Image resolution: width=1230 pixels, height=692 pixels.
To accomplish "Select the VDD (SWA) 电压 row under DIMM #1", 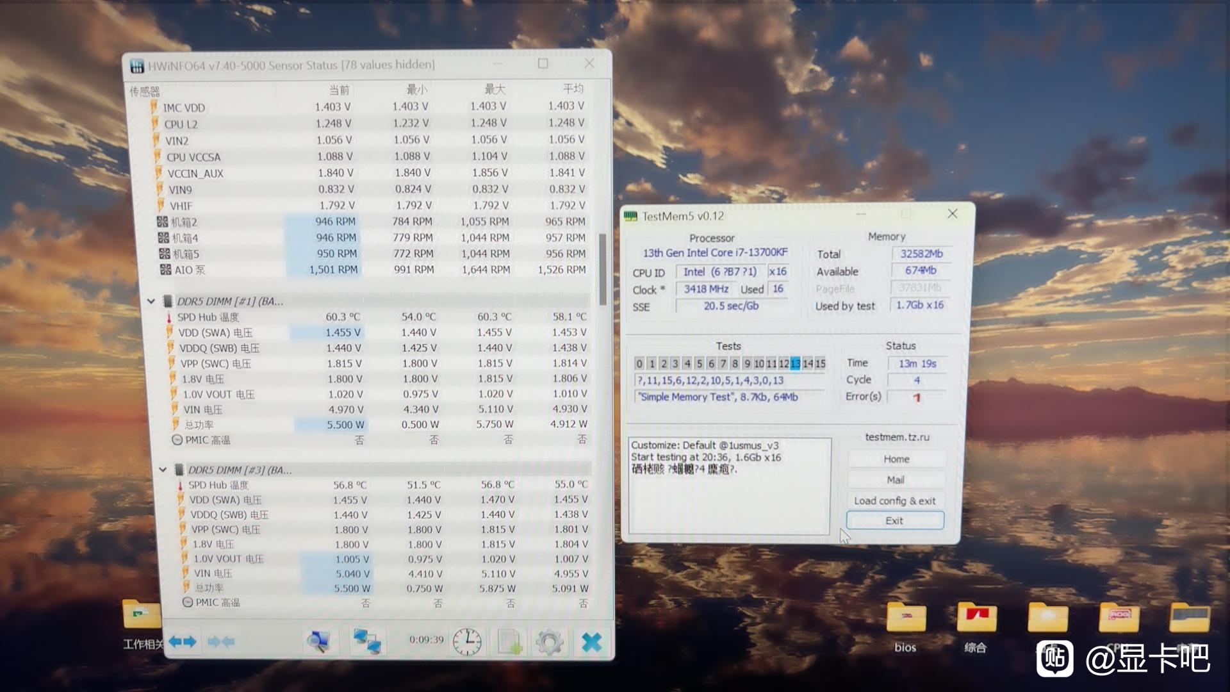I will coord(378,333).
